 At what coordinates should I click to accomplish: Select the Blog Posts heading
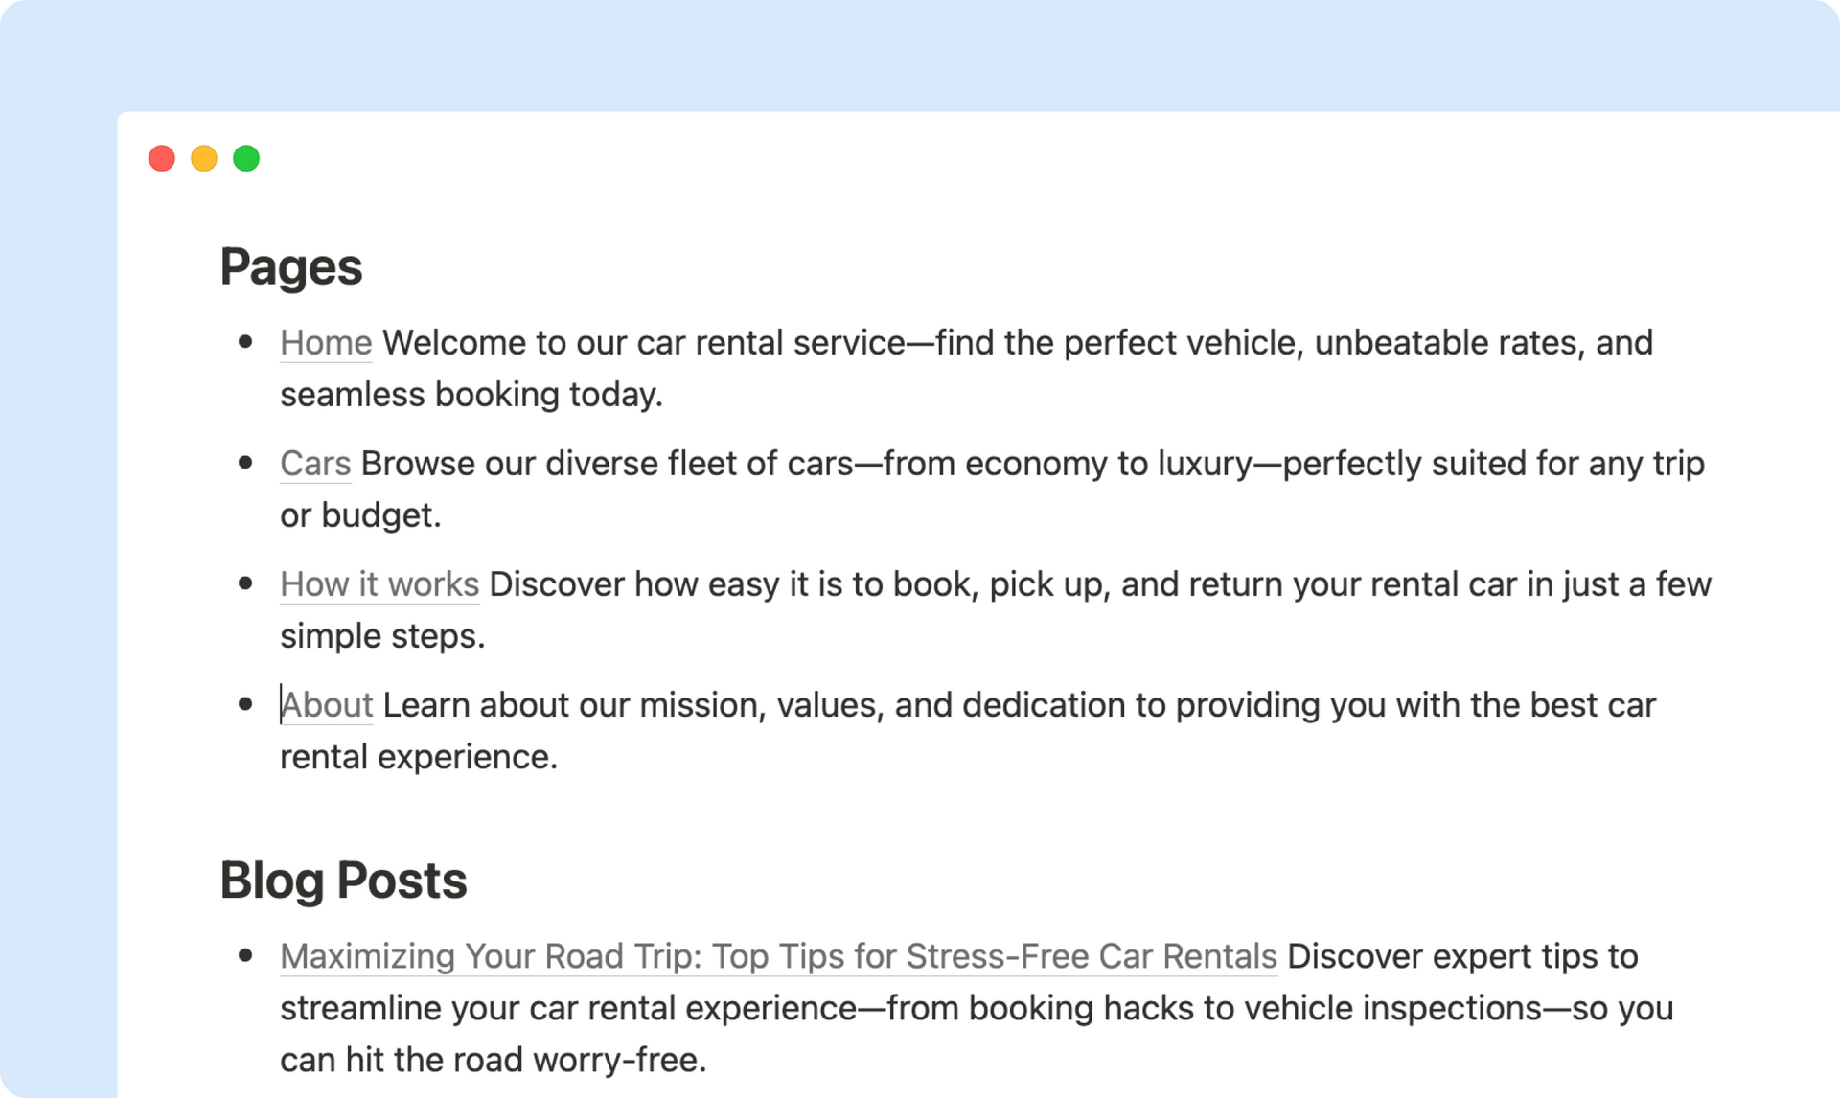pos(343,881)
